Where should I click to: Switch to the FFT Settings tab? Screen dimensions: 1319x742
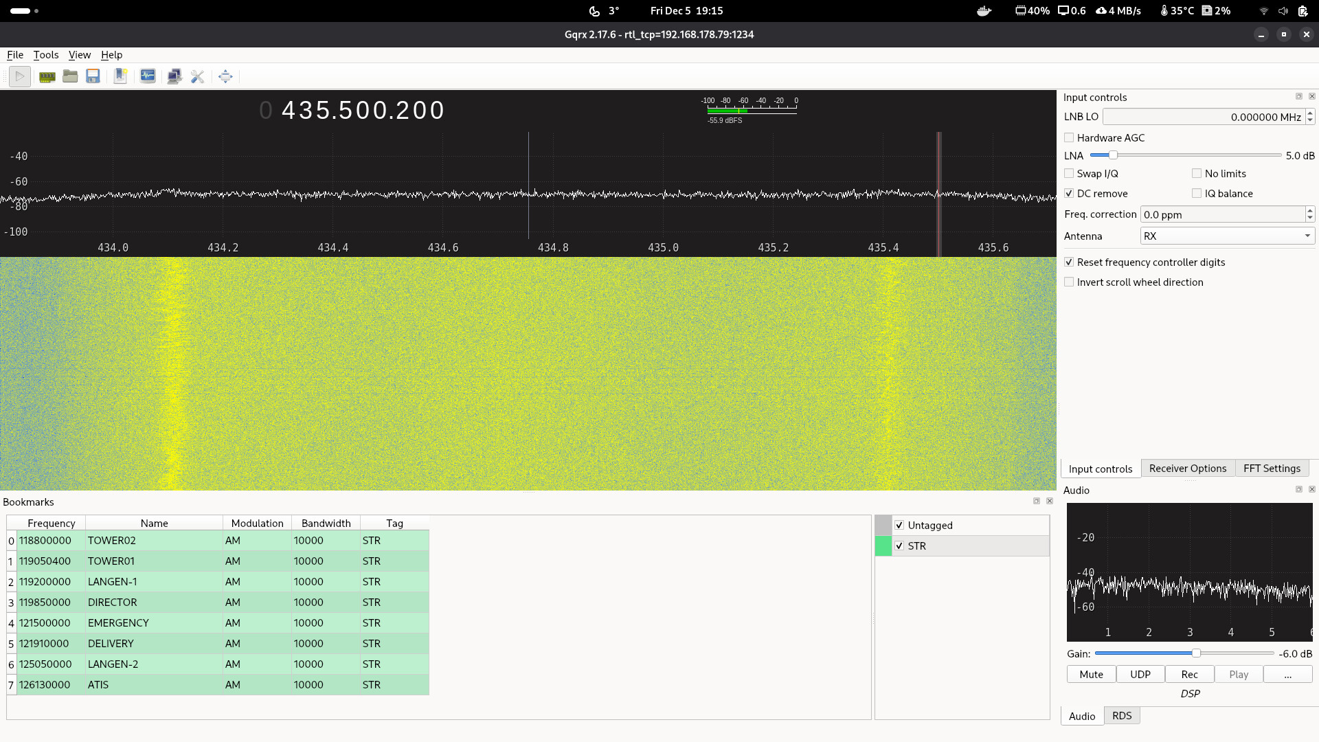coord(1272,468)
